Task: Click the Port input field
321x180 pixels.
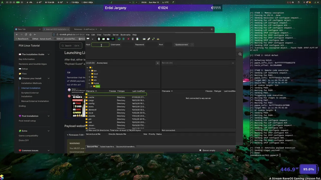Action: click(168, 44)
